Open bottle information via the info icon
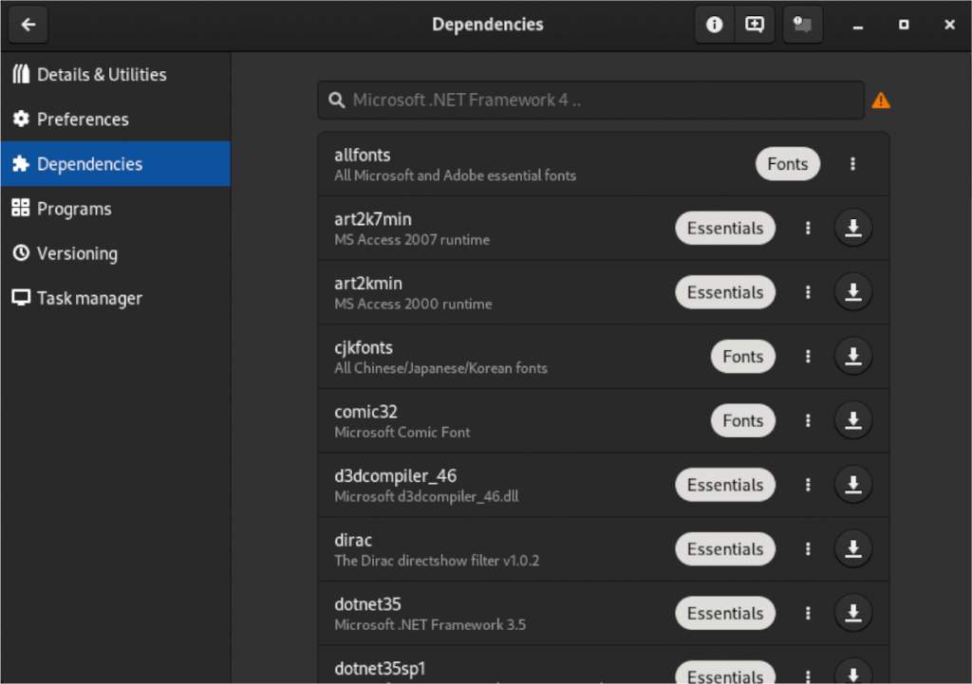Image resolution: width=972 pixels, height=684 pixels. click(x=714, y=25)
